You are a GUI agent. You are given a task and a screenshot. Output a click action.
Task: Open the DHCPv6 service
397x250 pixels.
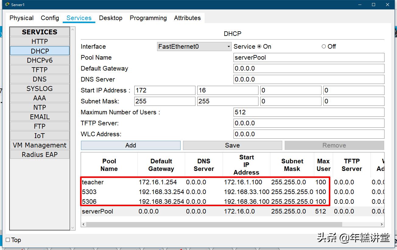pos(40,60)
